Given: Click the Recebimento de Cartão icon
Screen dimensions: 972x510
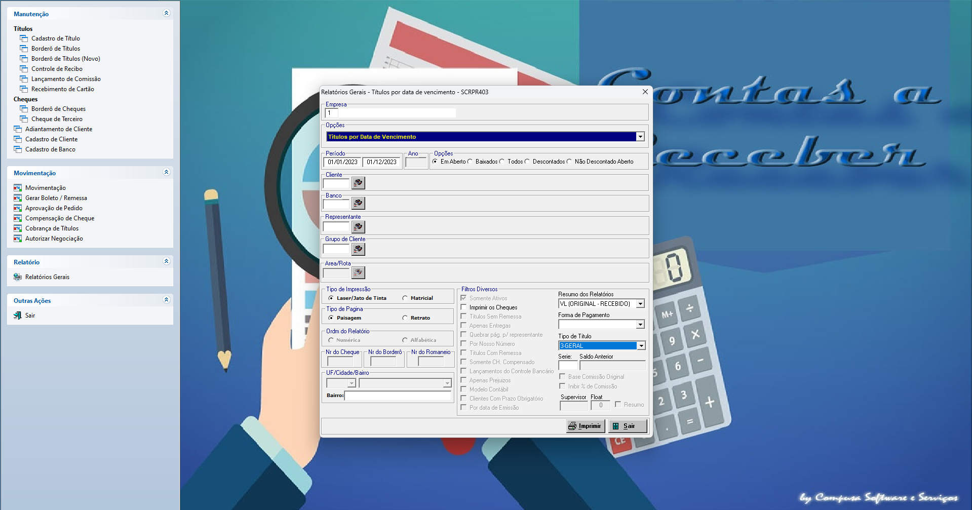Looking at the screenshot, I should tap(24, 89).
